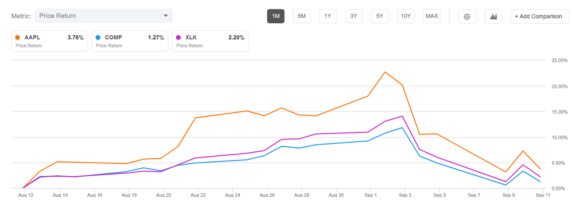Click the Metric dropdown arrow
The height and width of the screenshot is (204, 573).
166,16
